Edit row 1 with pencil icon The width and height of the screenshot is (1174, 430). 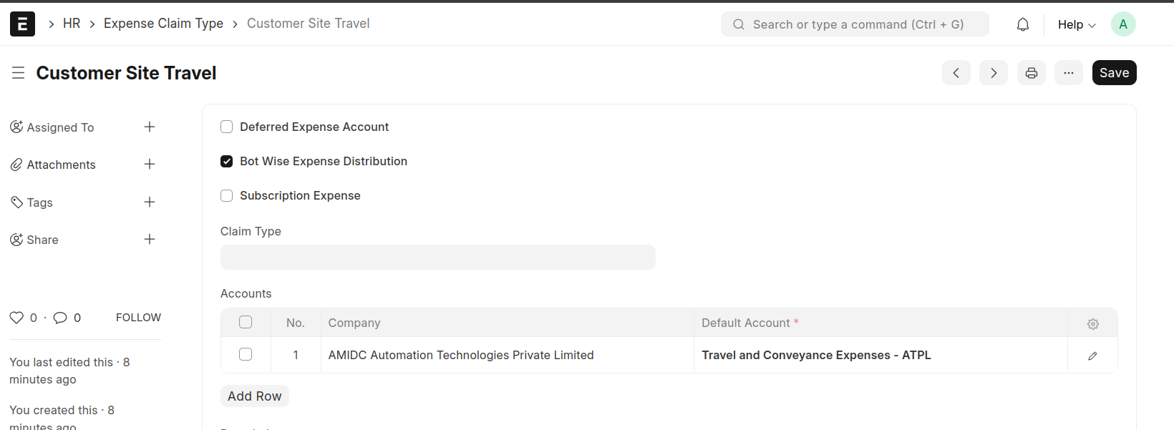(x=1092, y=356)
